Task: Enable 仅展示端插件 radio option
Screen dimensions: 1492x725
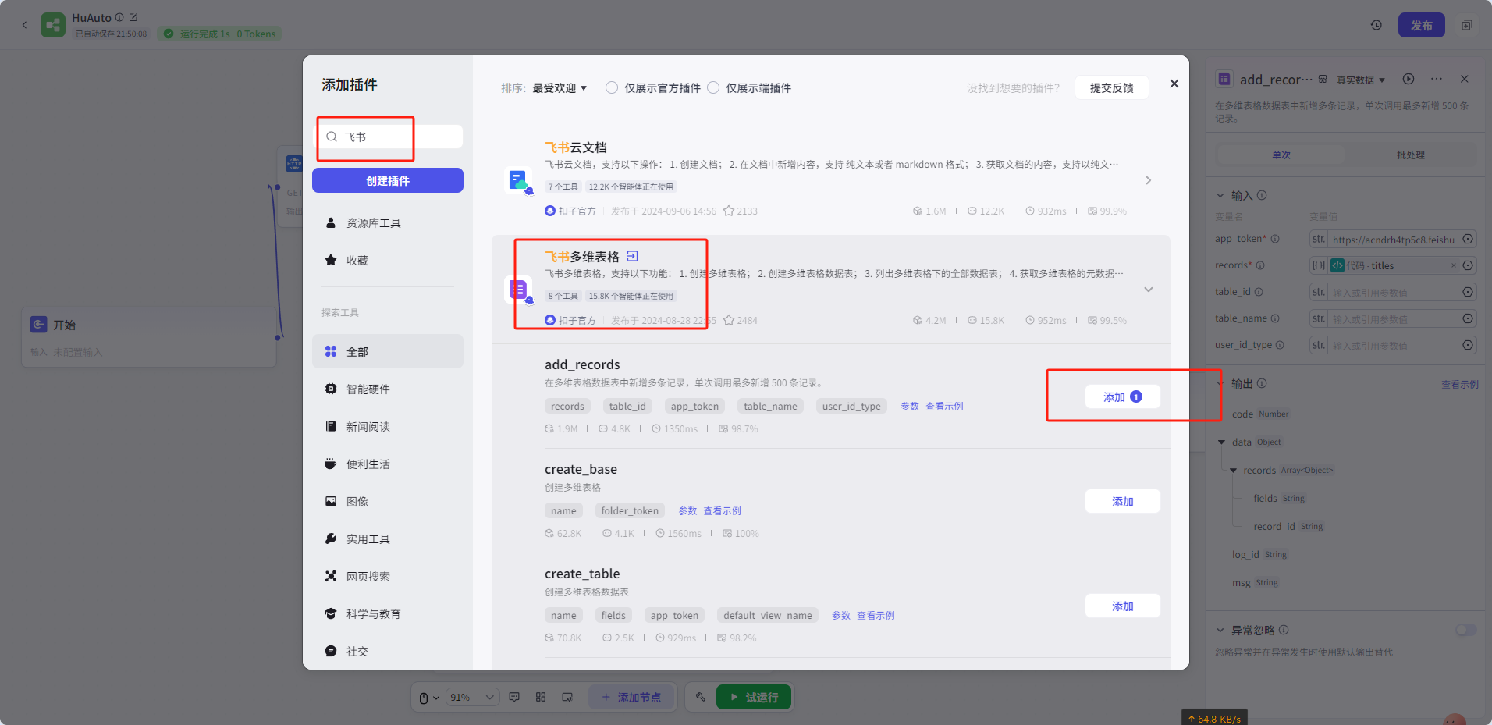Action: coord(713,87)
